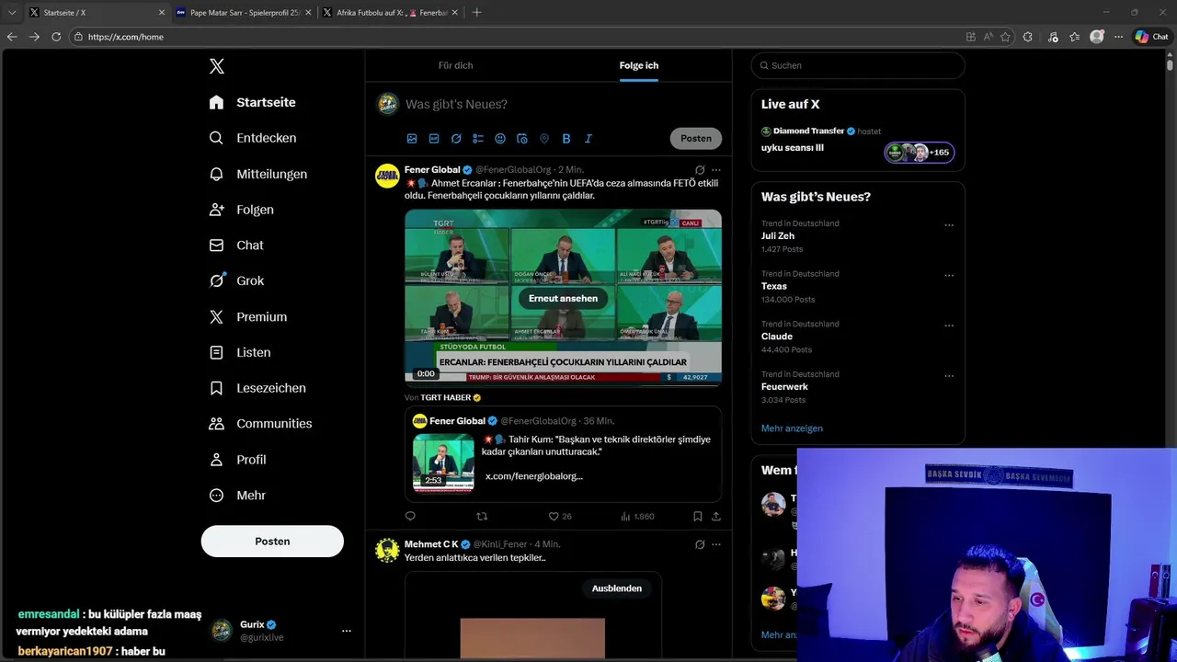
Task: Click the Posten button in composer
Action: 696,139
